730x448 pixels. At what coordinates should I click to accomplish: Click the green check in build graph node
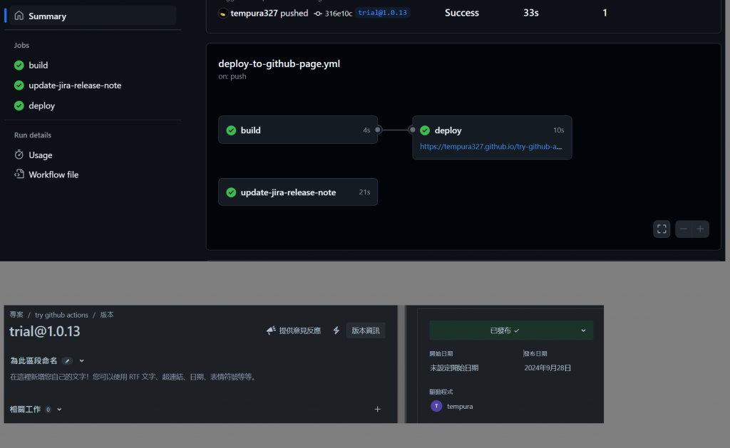click(231, 130)
